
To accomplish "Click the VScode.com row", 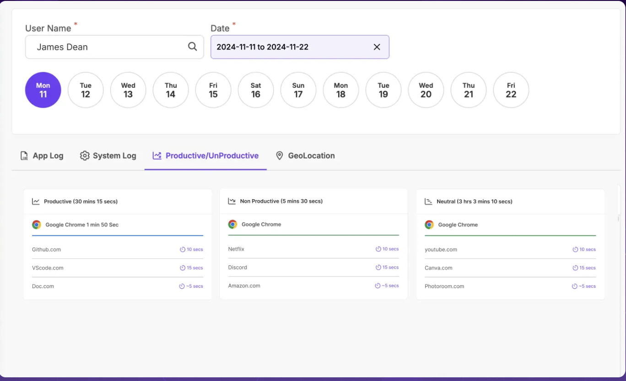I will 118,268.
